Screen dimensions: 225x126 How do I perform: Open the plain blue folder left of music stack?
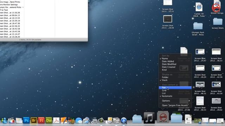point(137,119)
